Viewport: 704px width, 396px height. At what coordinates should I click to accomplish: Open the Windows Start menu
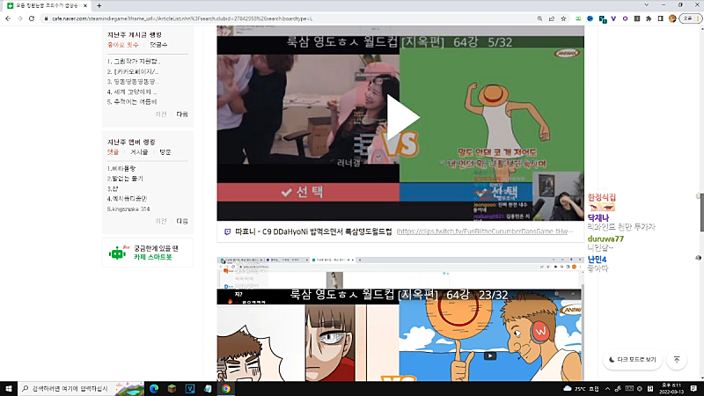[9, 388]
